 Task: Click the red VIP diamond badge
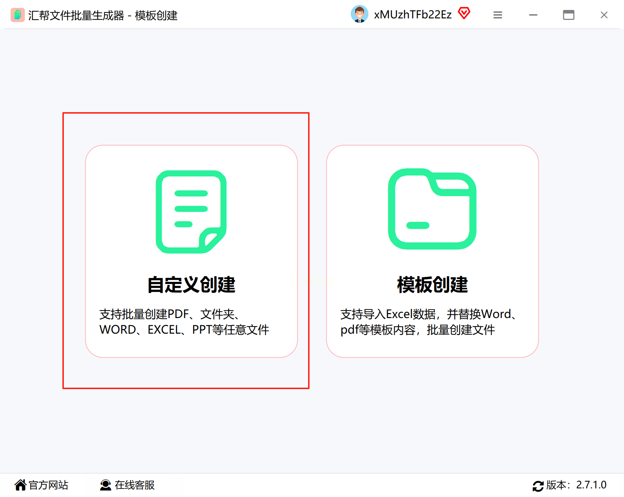[464, 13]
